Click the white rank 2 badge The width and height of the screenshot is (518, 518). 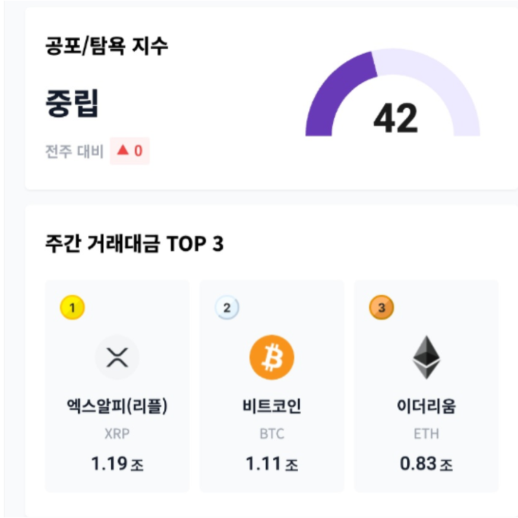tap(227, 308)
